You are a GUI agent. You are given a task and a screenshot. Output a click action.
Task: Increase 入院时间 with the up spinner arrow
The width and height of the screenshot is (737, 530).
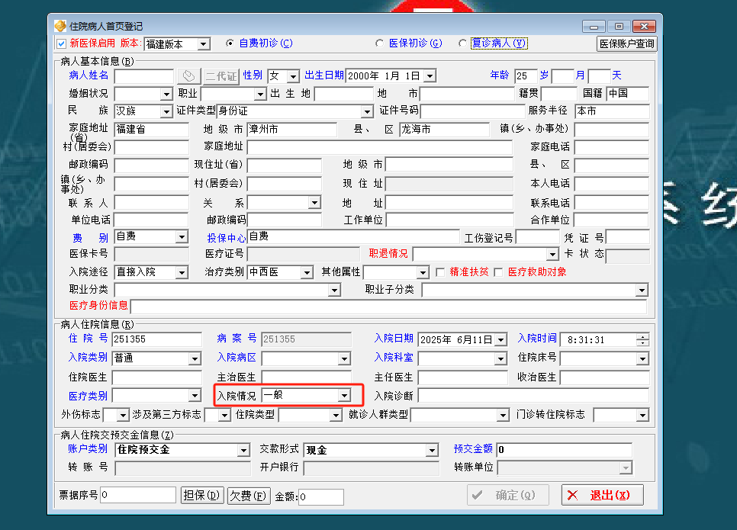(642, 336)
